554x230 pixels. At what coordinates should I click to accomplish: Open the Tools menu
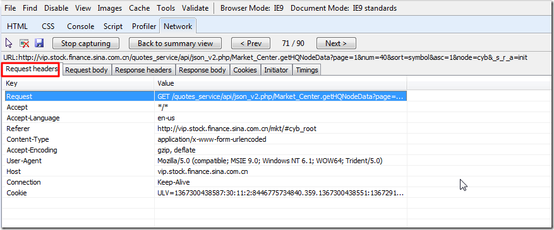(x=166, y=8)
